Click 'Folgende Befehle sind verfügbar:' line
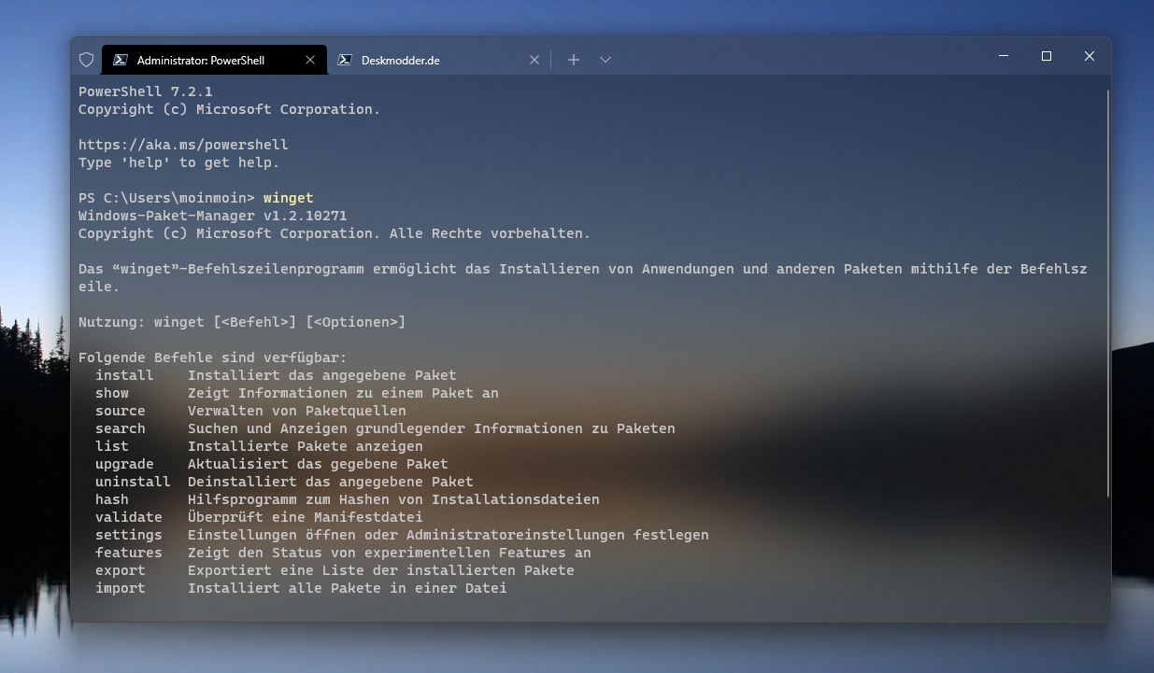 (x=213, y=358)
